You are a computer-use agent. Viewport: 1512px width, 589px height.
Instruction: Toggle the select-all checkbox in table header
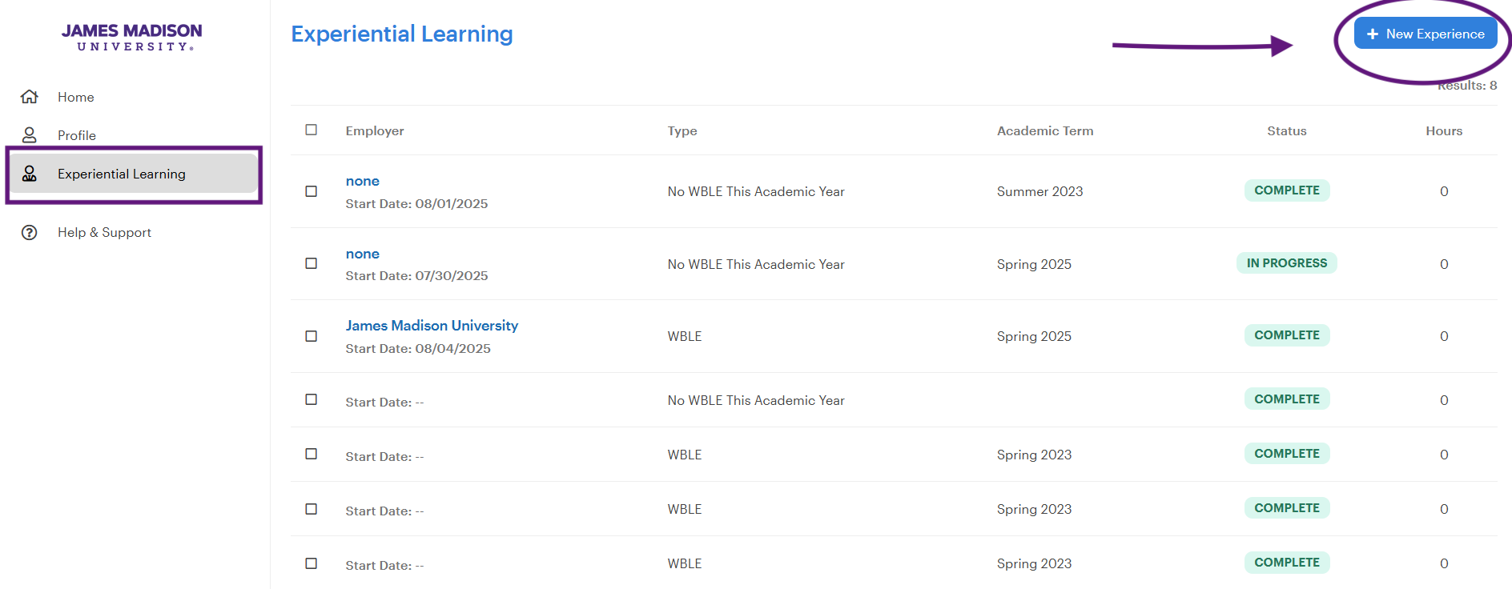(312, 130)
